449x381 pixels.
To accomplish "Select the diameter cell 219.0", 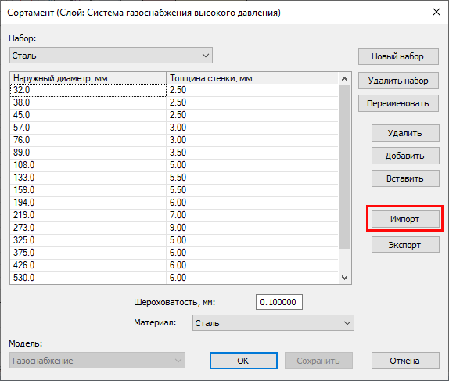I will 88,215.
